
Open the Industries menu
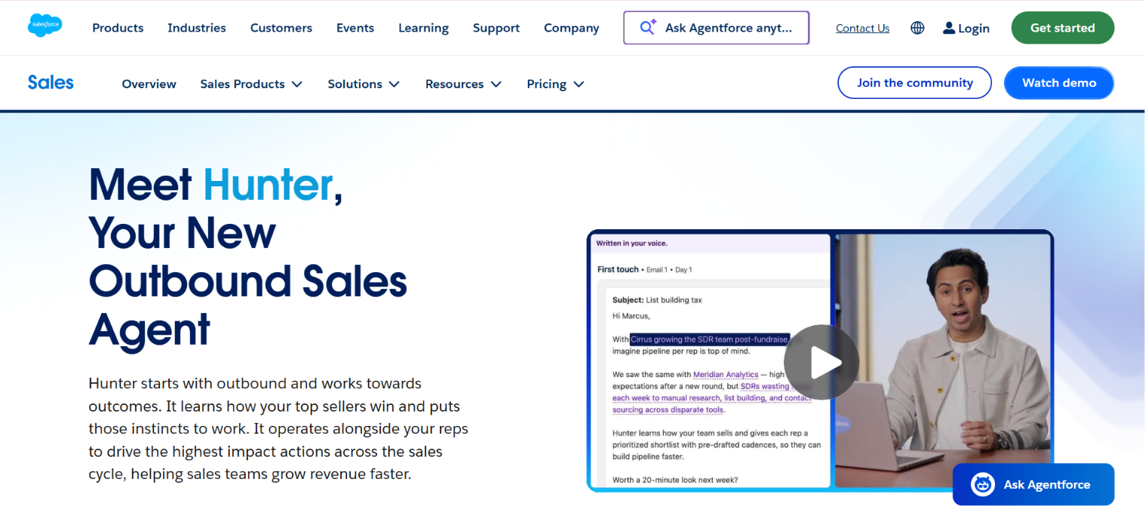tap(197, 28)
